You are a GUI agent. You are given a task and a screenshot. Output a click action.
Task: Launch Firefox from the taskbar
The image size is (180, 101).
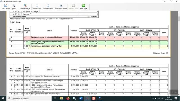(68, 98)
